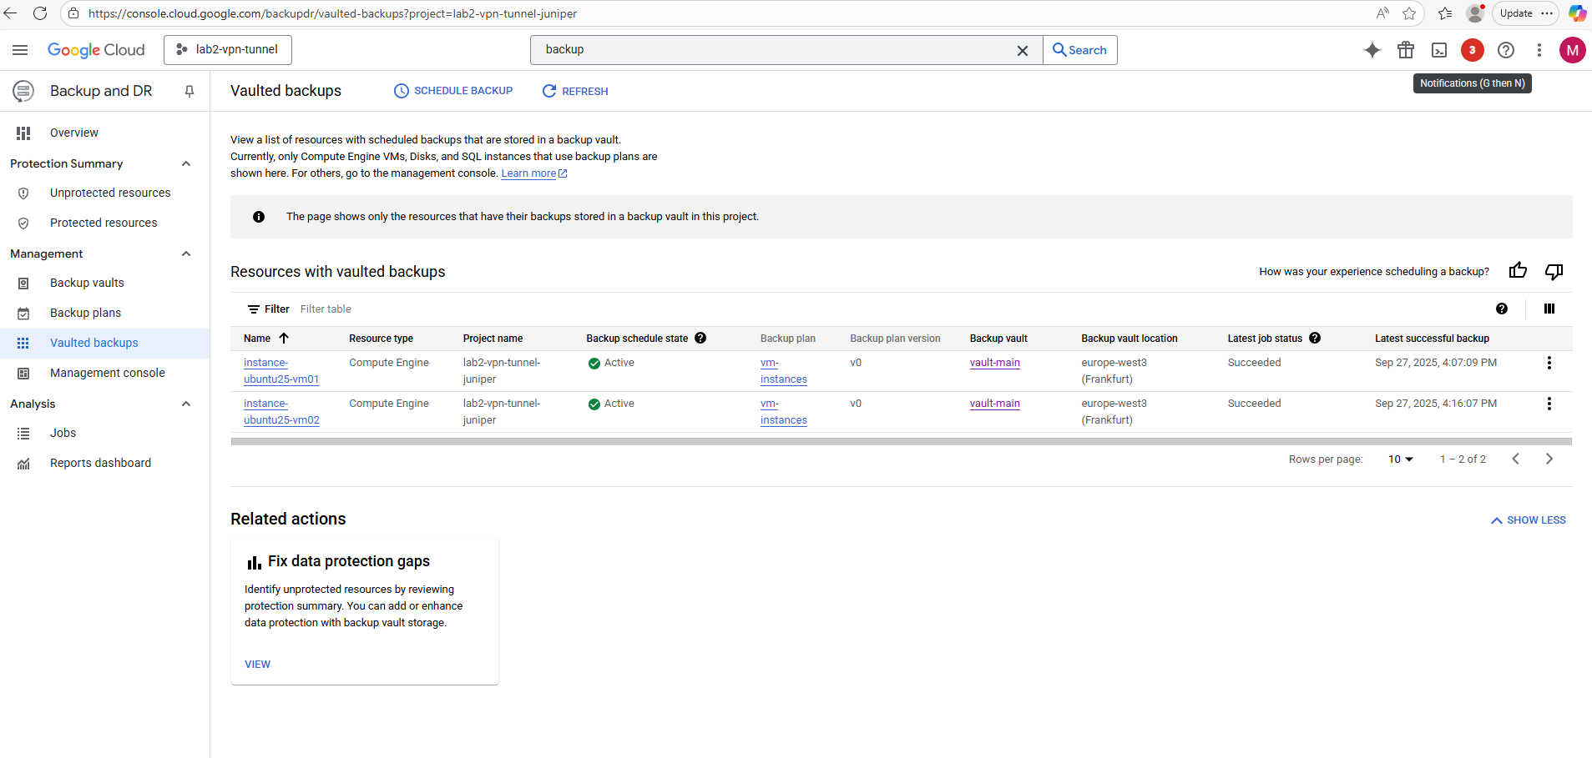Open the rows per page dropdown
The image size is (1592, 758).
click(x=1400, y=459)
